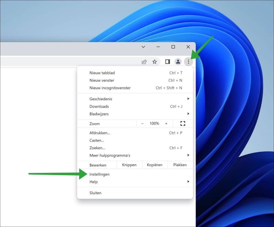Image resolution: width=274 pixels, height=227 pixels.
Task: Expand the Geschiedenis submenu arrow
Action: [x=188, y=98]
